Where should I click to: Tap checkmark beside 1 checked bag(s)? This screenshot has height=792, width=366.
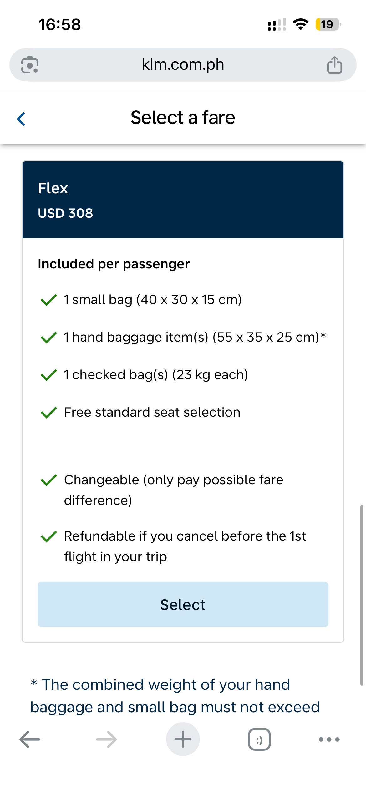click(49, 375)
